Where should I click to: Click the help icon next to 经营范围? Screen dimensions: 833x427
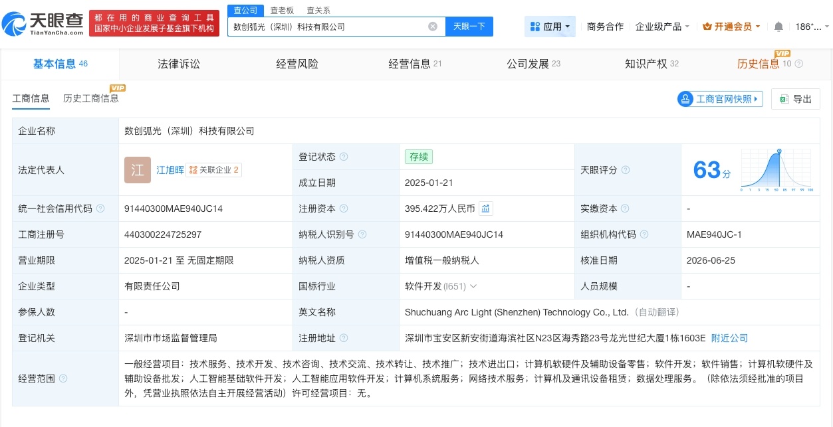pos(63,379)
